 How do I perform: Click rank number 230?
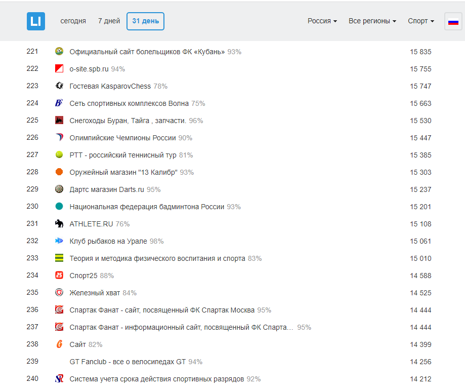(32, 206)
